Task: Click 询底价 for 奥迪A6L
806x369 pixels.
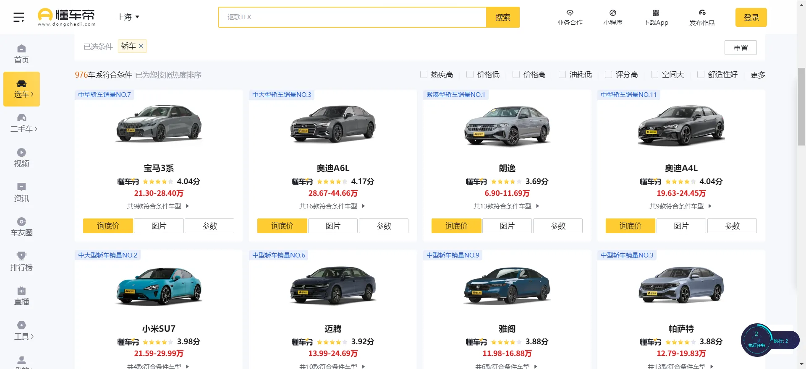Action: click(x=282, y=226)
